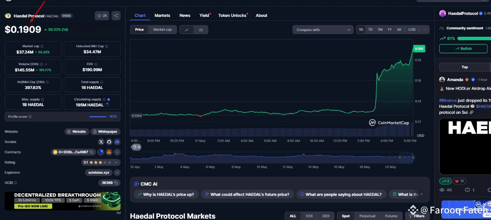This screenshot has width=491, height=220.
Task: Expand Volume (24h) details arrow
Action: [46, 64]
